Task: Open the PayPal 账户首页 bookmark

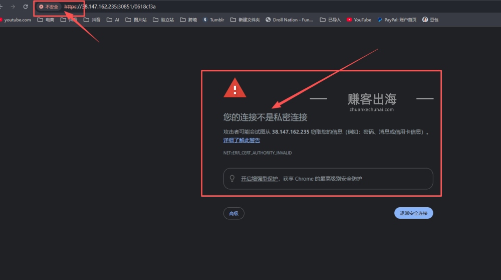Action: point(397,20)
